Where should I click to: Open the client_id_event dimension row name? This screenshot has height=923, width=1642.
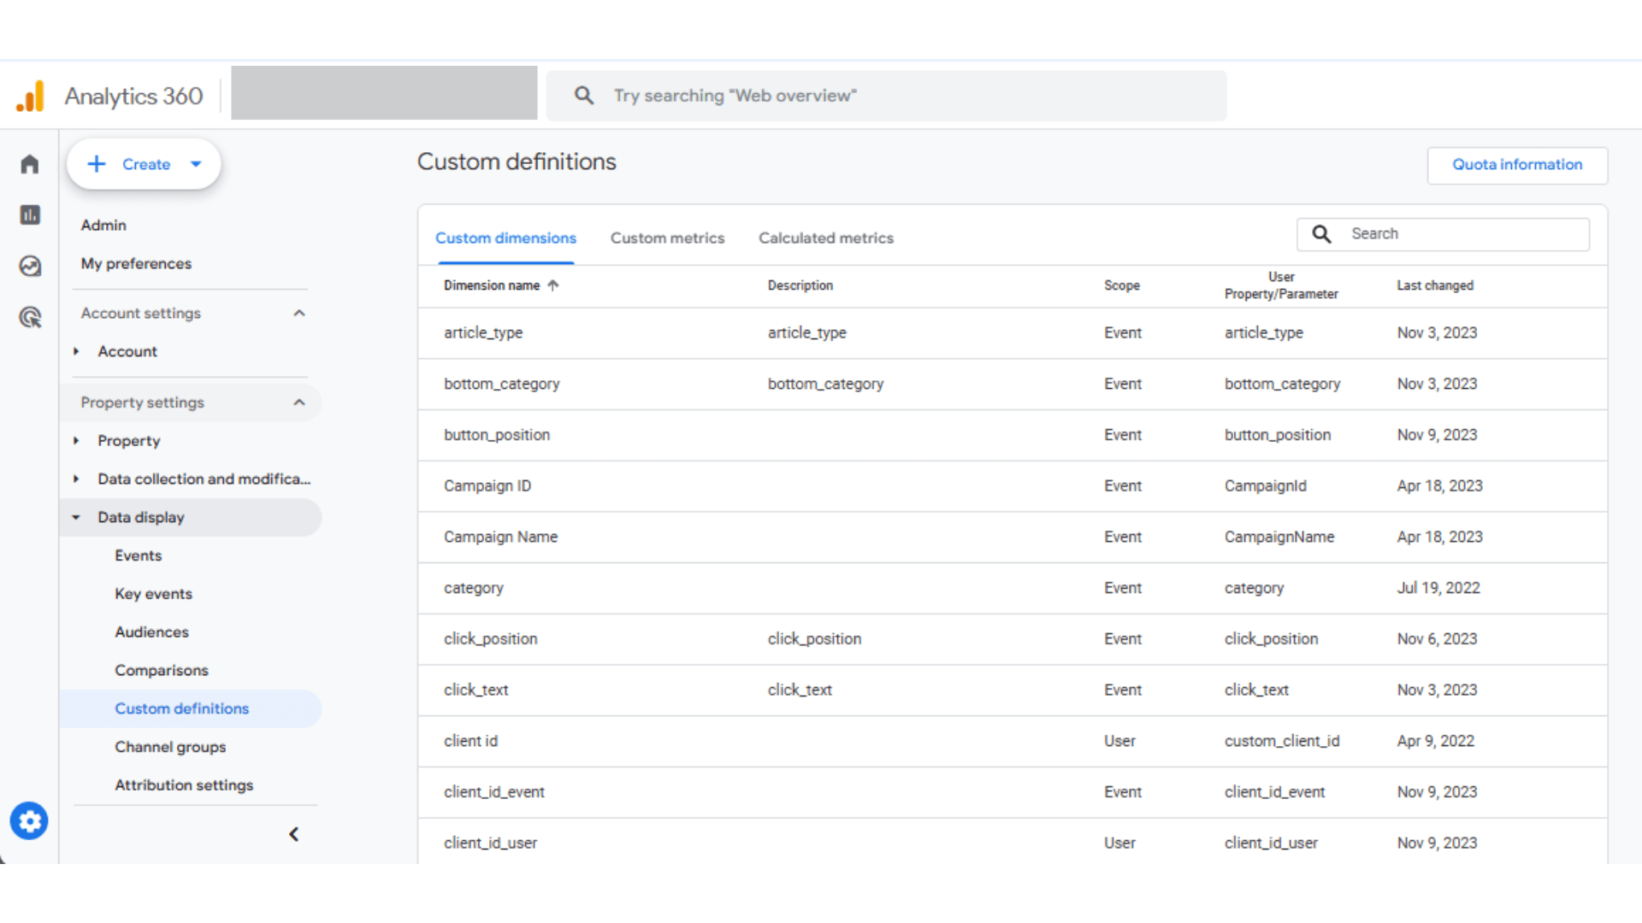[494, 792]
